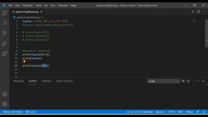The height and width of the screenshot is (117, 208).
Task: Open the Manage gear menu
Action: pos(5,104)
